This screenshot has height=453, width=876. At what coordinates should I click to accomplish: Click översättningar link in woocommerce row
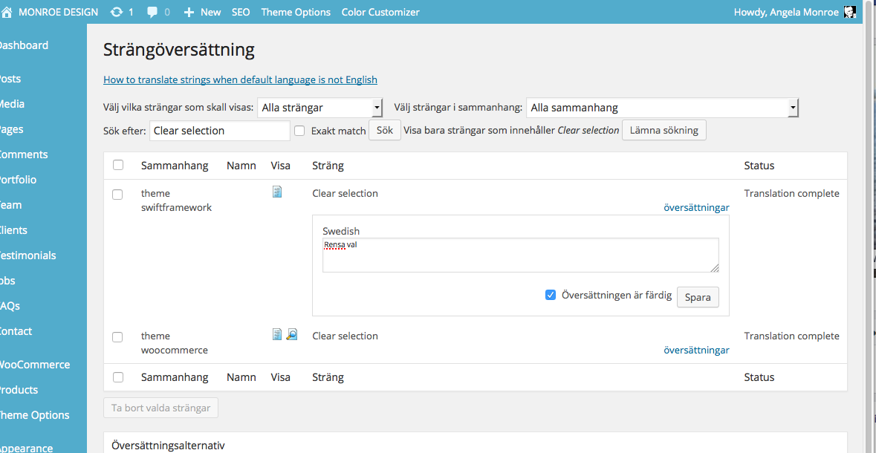coord(696,351)
